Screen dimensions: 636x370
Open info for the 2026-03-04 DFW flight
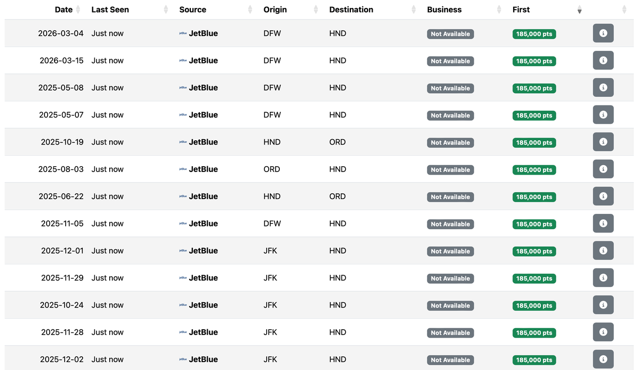(603, 33)
